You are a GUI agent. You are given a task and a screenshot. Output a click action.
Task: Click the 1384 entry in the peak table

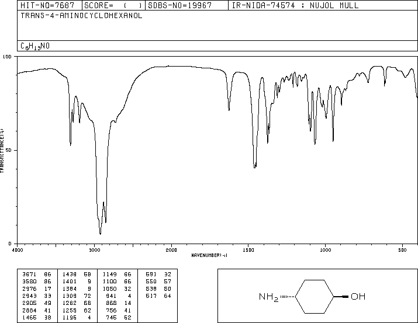coord(70,289)
